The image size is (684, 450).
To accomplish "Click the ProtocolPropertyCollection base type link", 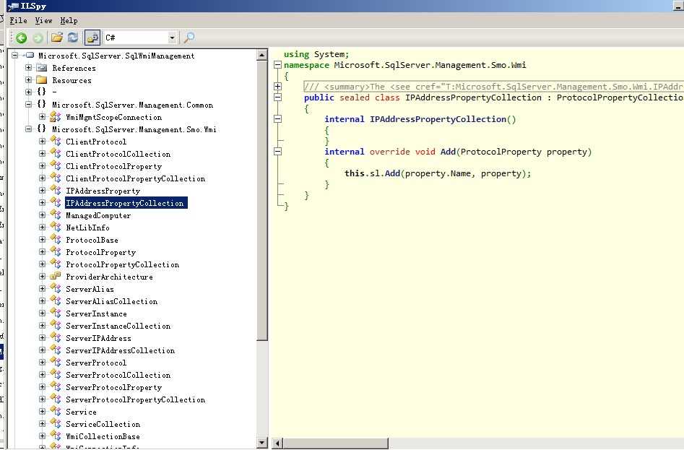I will pos(620,98).
